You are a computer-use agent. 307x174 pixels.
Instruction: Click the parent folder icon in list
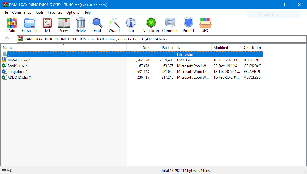pyautogui.click(x=5, y=54)
